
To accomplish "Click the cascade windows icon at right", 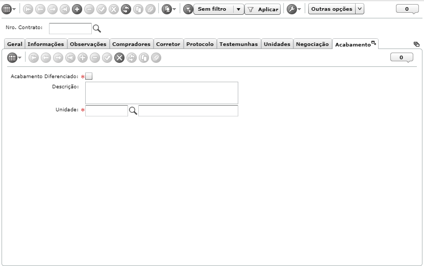I will pyautogui.click(x=416, y=44).
